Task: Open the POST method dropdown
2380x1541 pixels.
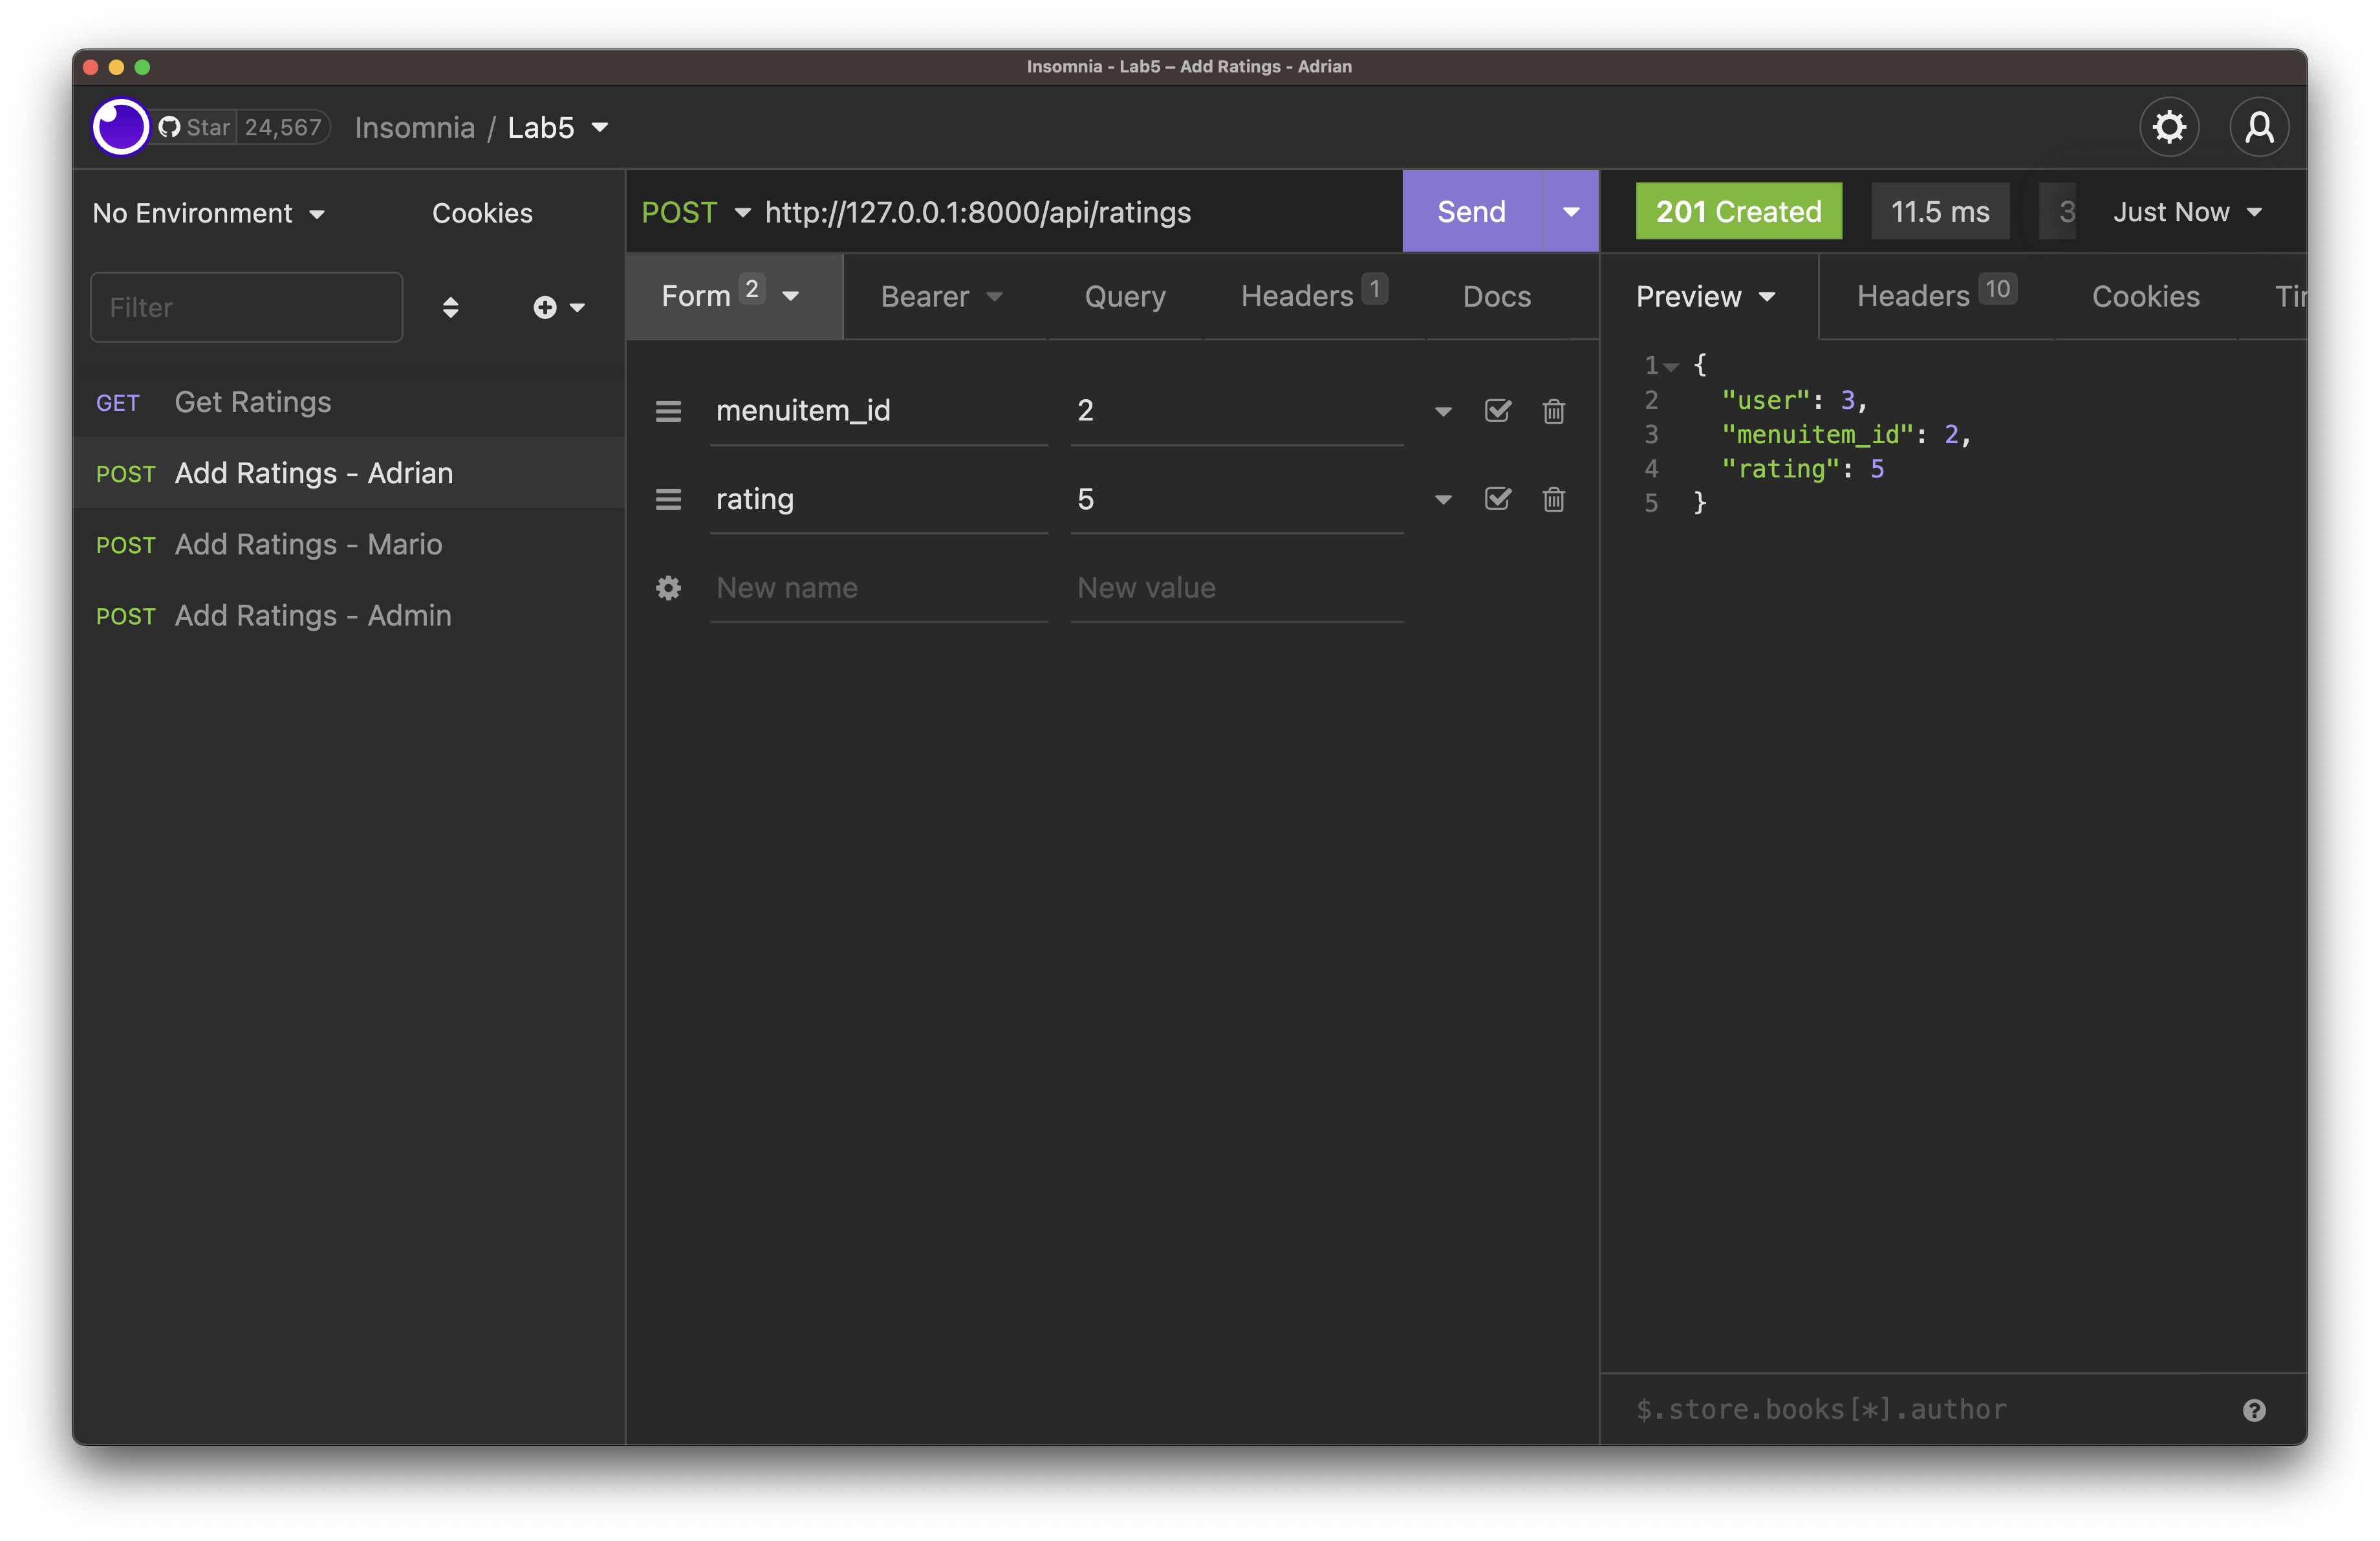Action: click(x=696, y=211)
